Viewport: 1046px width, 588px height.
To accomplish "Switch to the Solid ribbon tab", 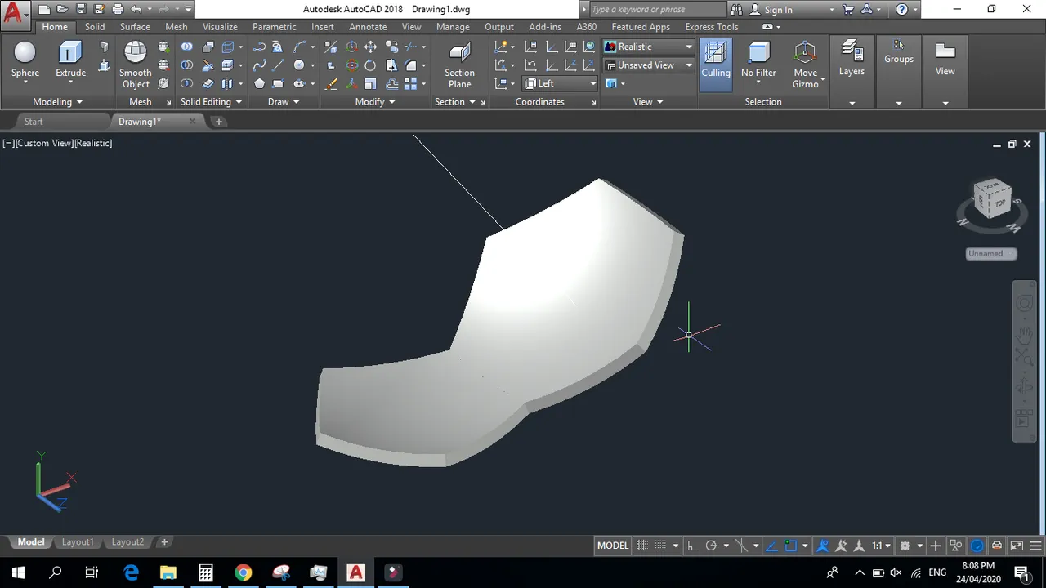I will (95, 27).
